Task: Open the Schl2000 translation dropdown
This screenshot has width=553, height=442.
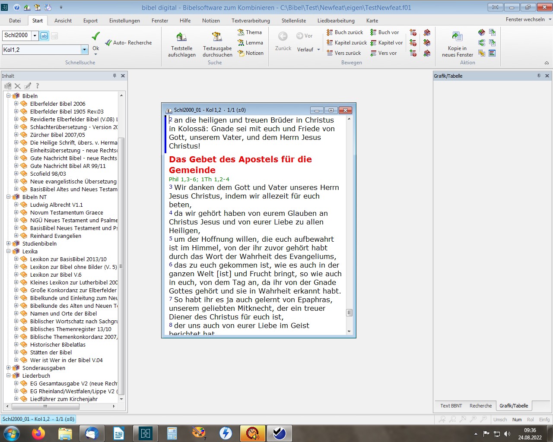Action: [35, 36]
